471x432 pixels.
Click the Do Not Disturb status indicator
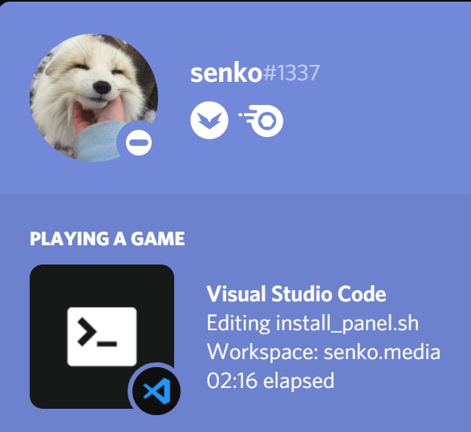139,143
